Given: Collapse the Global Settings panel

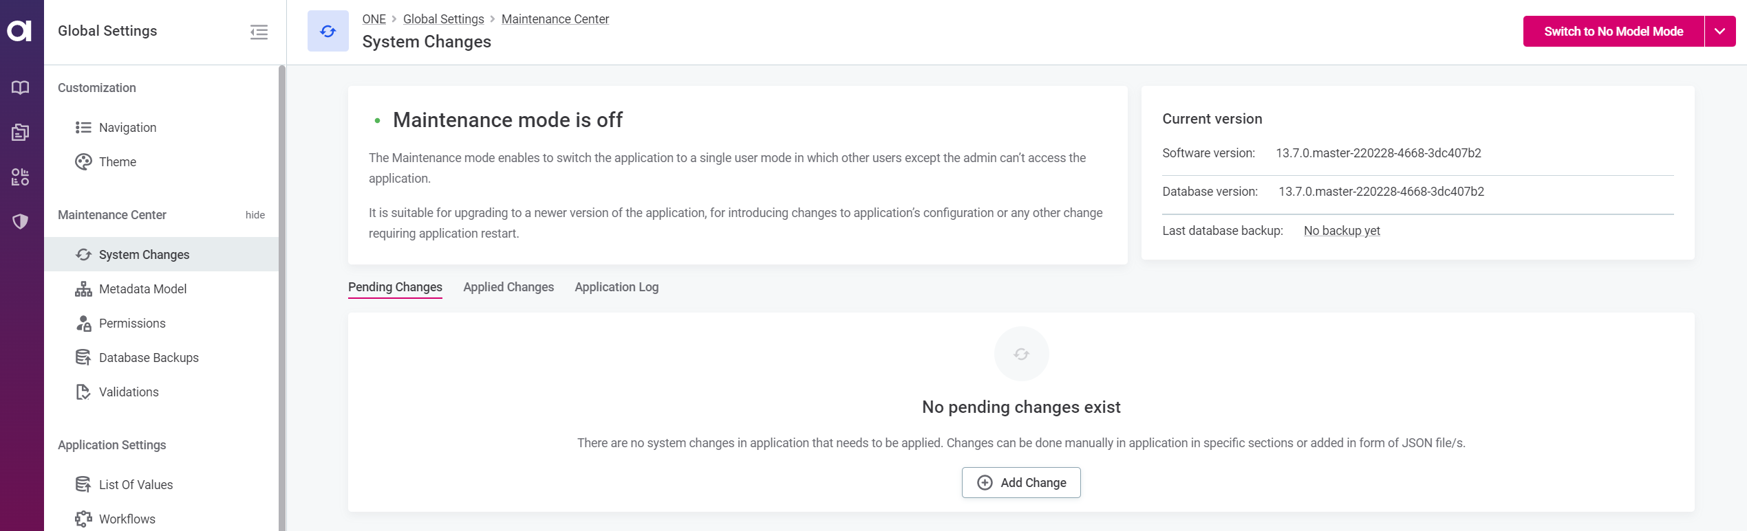Looking at the screenshot, I should (x=259, y=32).
